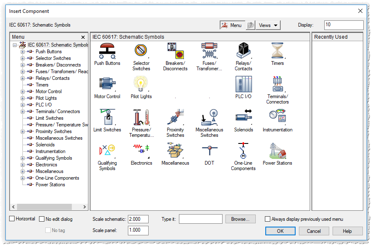
Task: Choose the Timers hourglass icon
Action: pos(277,51)
